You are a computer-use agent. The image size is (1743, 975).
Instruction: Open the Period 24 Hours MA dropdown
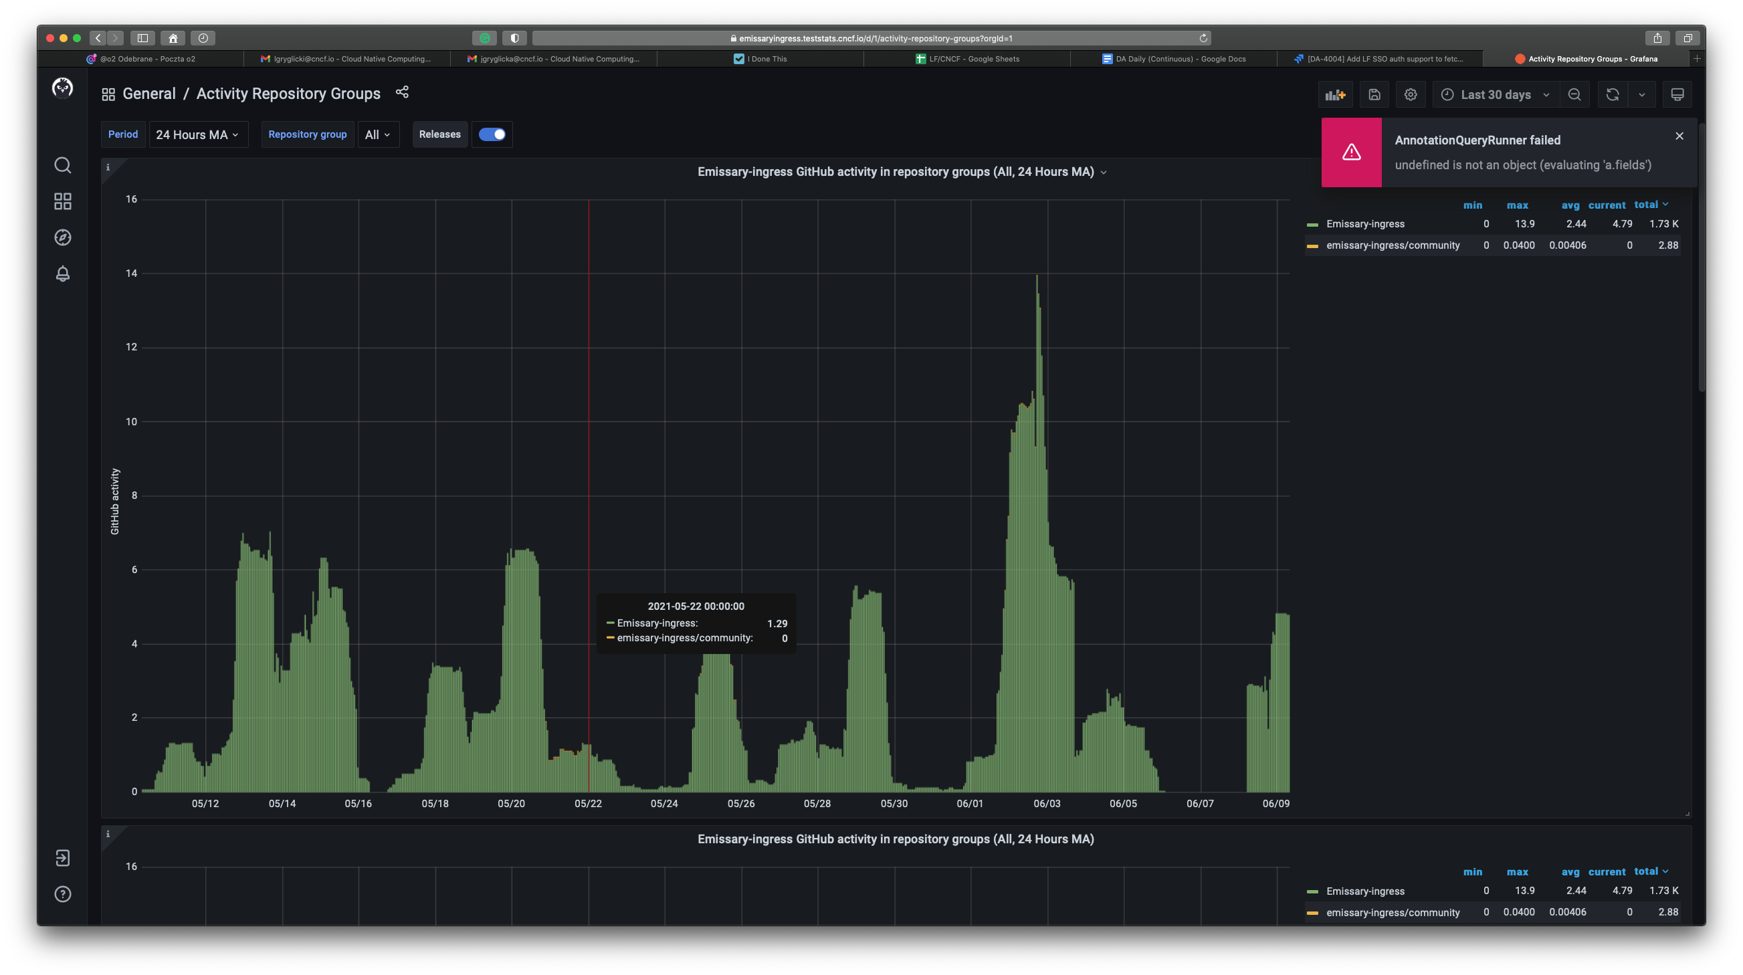coord(198,134)
